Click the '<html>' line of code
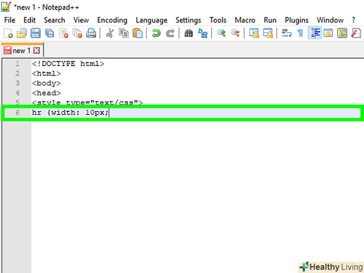 click(x=46, y=73)
